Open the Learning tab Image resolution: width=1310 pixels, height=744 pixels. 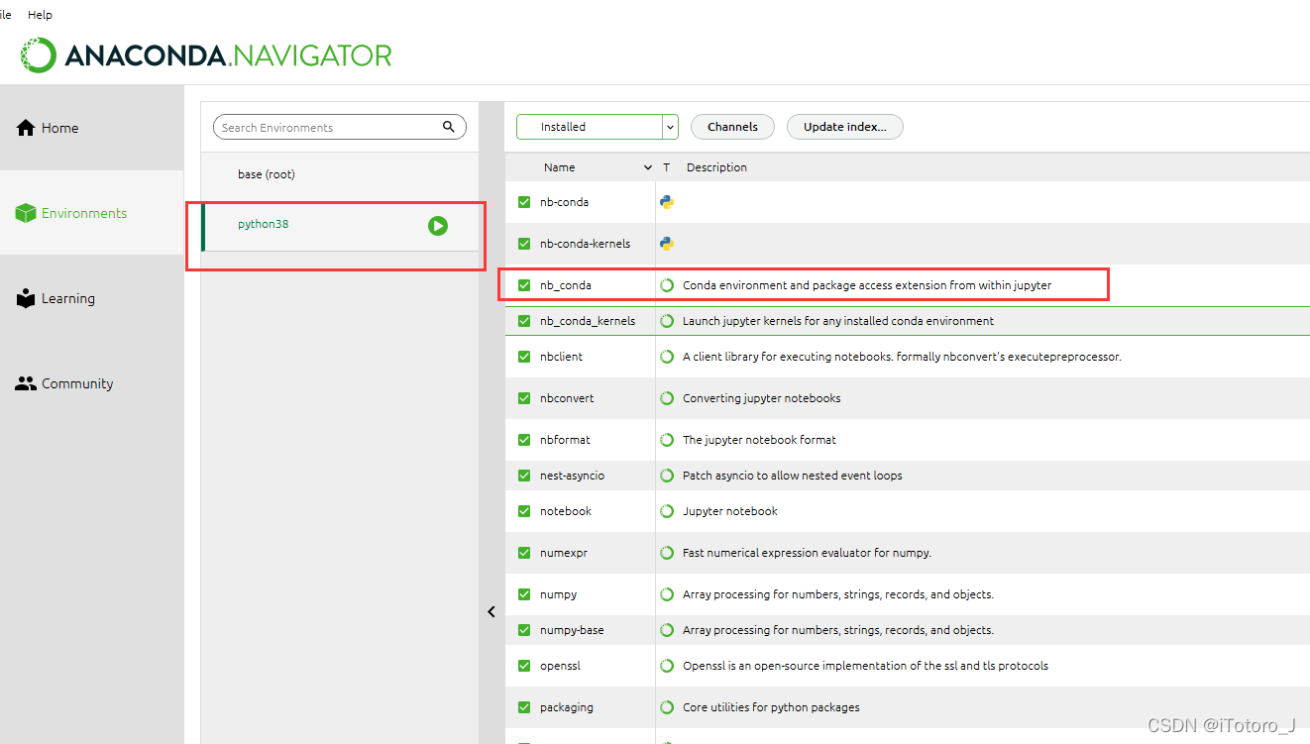point(91,298)
